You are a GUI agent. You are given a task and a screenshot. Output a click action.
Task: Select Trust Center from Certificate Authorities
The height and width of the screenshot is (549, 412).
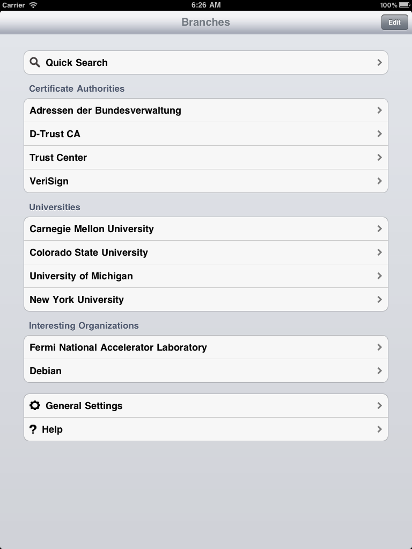206,158
